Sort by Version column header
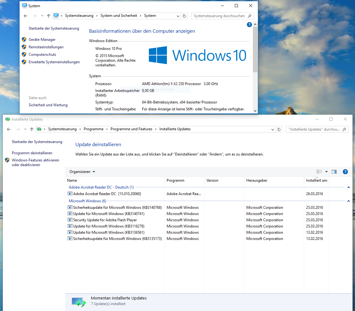This screenshot has height=311, width=355. click(x=224, y=180)
